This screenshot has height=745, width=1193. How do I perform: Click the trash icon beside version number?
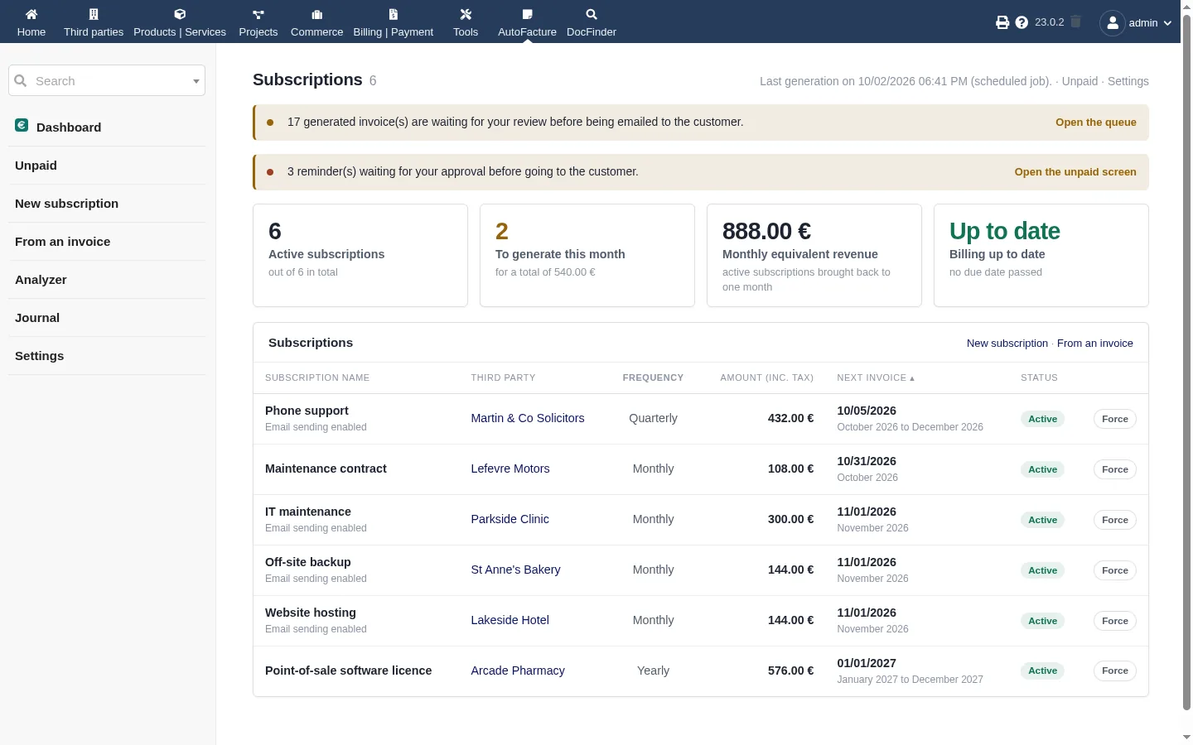(x=1075, y=22)
